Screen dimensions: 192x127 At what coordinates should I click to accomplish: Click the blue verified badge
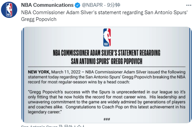pos(77,5)
